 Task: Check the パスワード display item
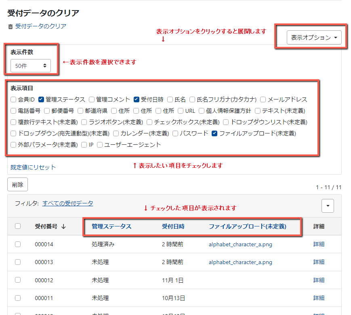(x=174, y=134)
